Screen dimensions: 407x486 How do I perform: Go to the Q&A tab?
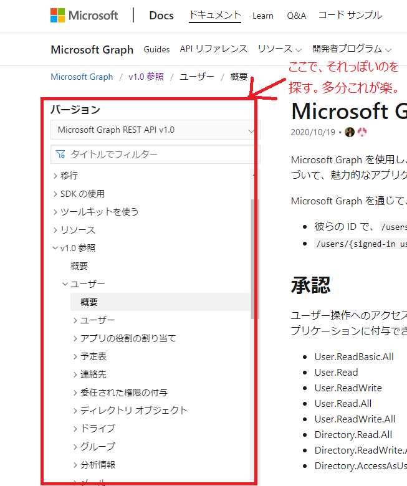coord(296,16)
